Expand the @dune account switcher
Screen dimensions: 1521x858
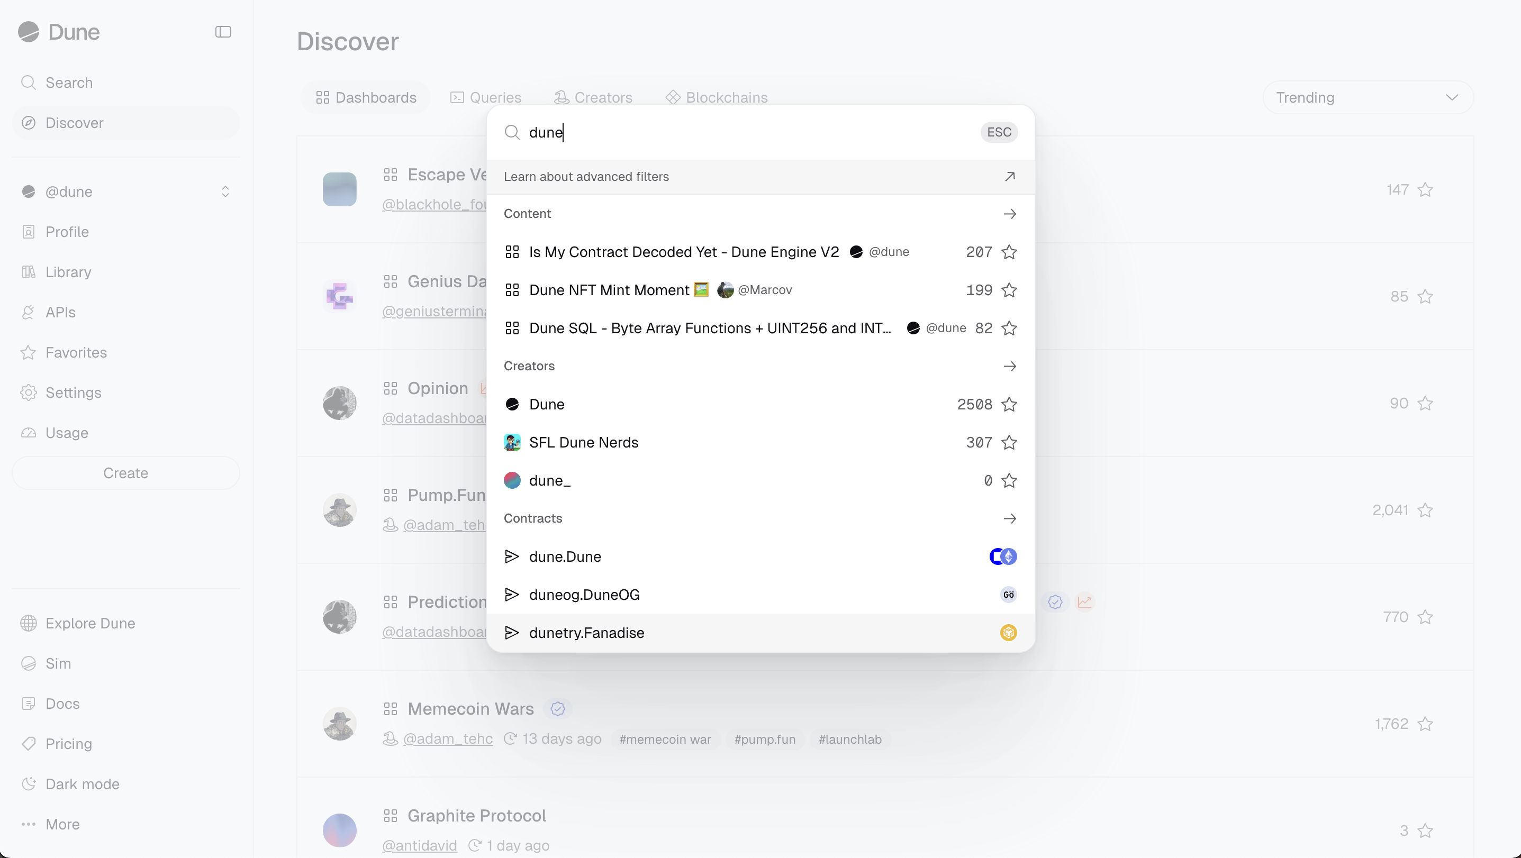pyautogui.click(x=225, y=192)
